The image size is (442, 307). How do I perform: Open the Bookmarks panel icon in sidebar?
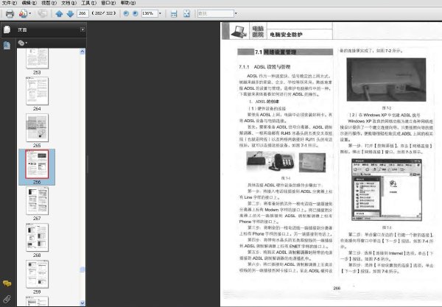pos(7,46)
